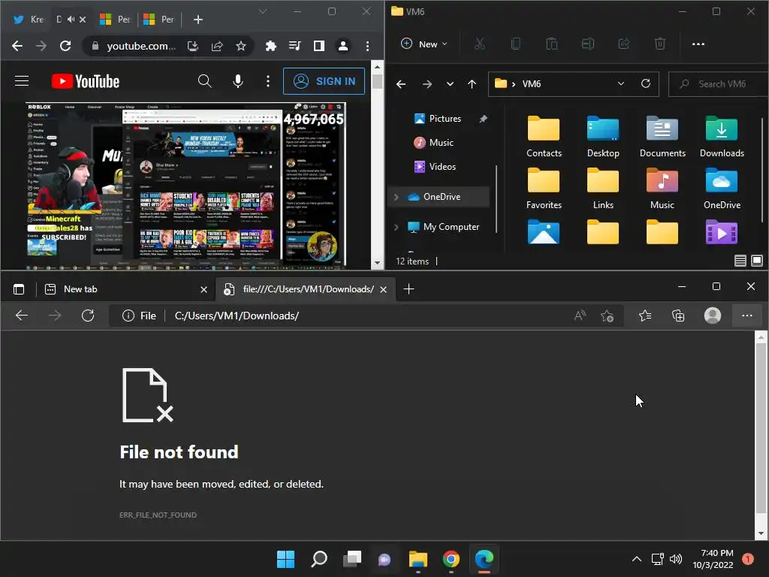The width and height of the screenshot is (769, 577).
Task: Open Edge Settings and more menu
Action: pos(747,316)
